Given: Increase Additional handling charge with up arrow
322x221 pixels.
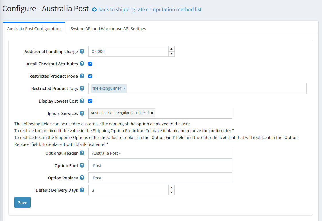Looking at the screenshot, I should (x=171, y=49).
